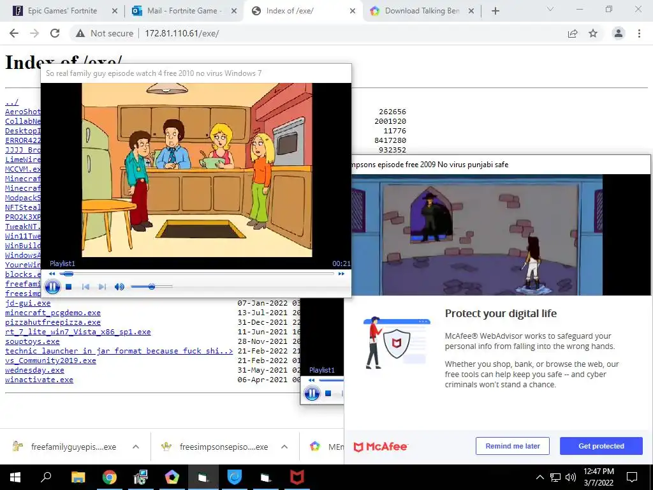Click the technic_launcher_in_jar_format link
This screenshot has width=653, height=490.
point(119,352)
